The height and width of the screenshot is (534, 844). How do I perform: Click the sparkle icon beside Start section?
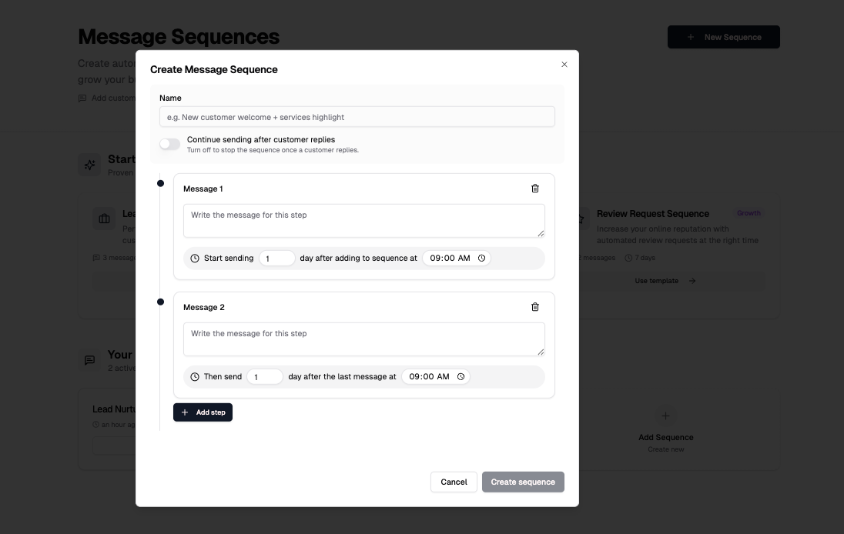[x=89, y=165]
